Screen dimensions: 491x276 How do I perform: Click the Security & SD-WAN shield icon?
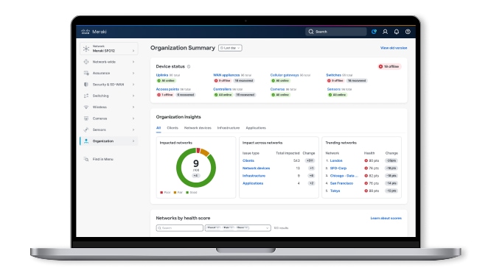(86, 85)
